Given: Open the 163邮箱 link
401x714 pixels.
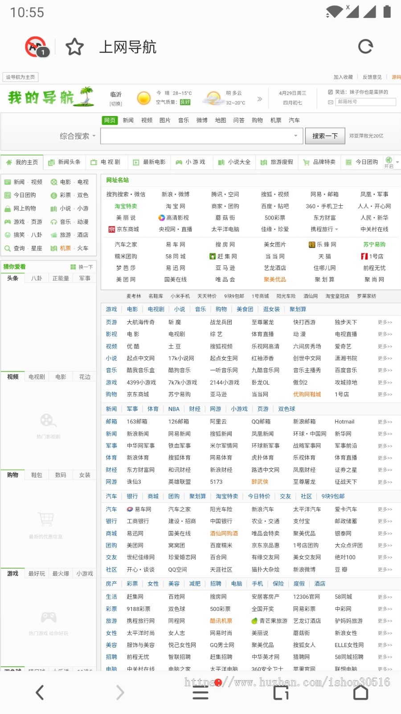Looking at the screenshot, I should point(137,422).
